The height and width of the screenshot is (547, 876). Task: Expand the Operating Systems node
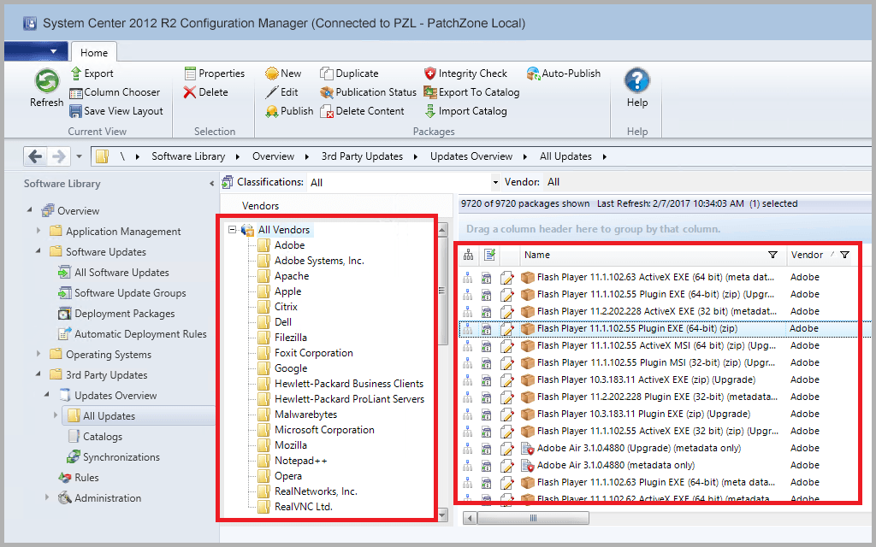point(38,353)
